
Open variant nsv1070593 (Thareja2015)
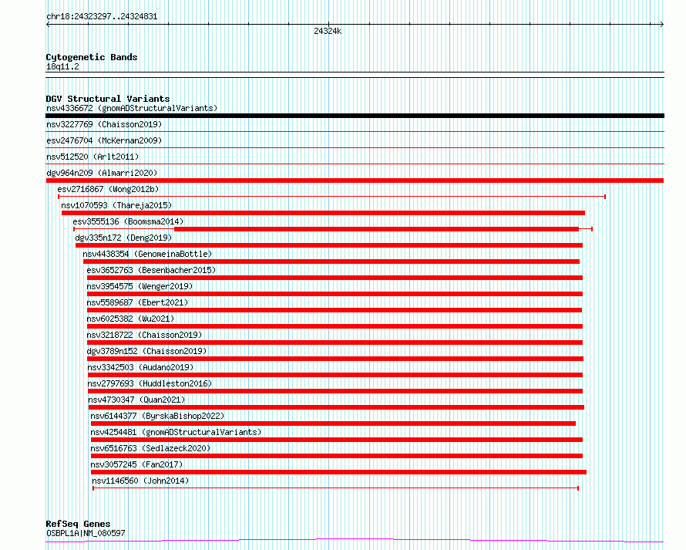[x=116, y=205]
